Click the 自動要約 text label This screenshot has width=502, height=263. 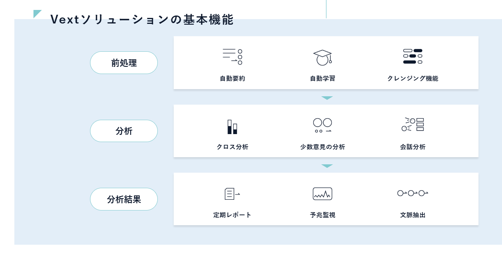(232, 79)
